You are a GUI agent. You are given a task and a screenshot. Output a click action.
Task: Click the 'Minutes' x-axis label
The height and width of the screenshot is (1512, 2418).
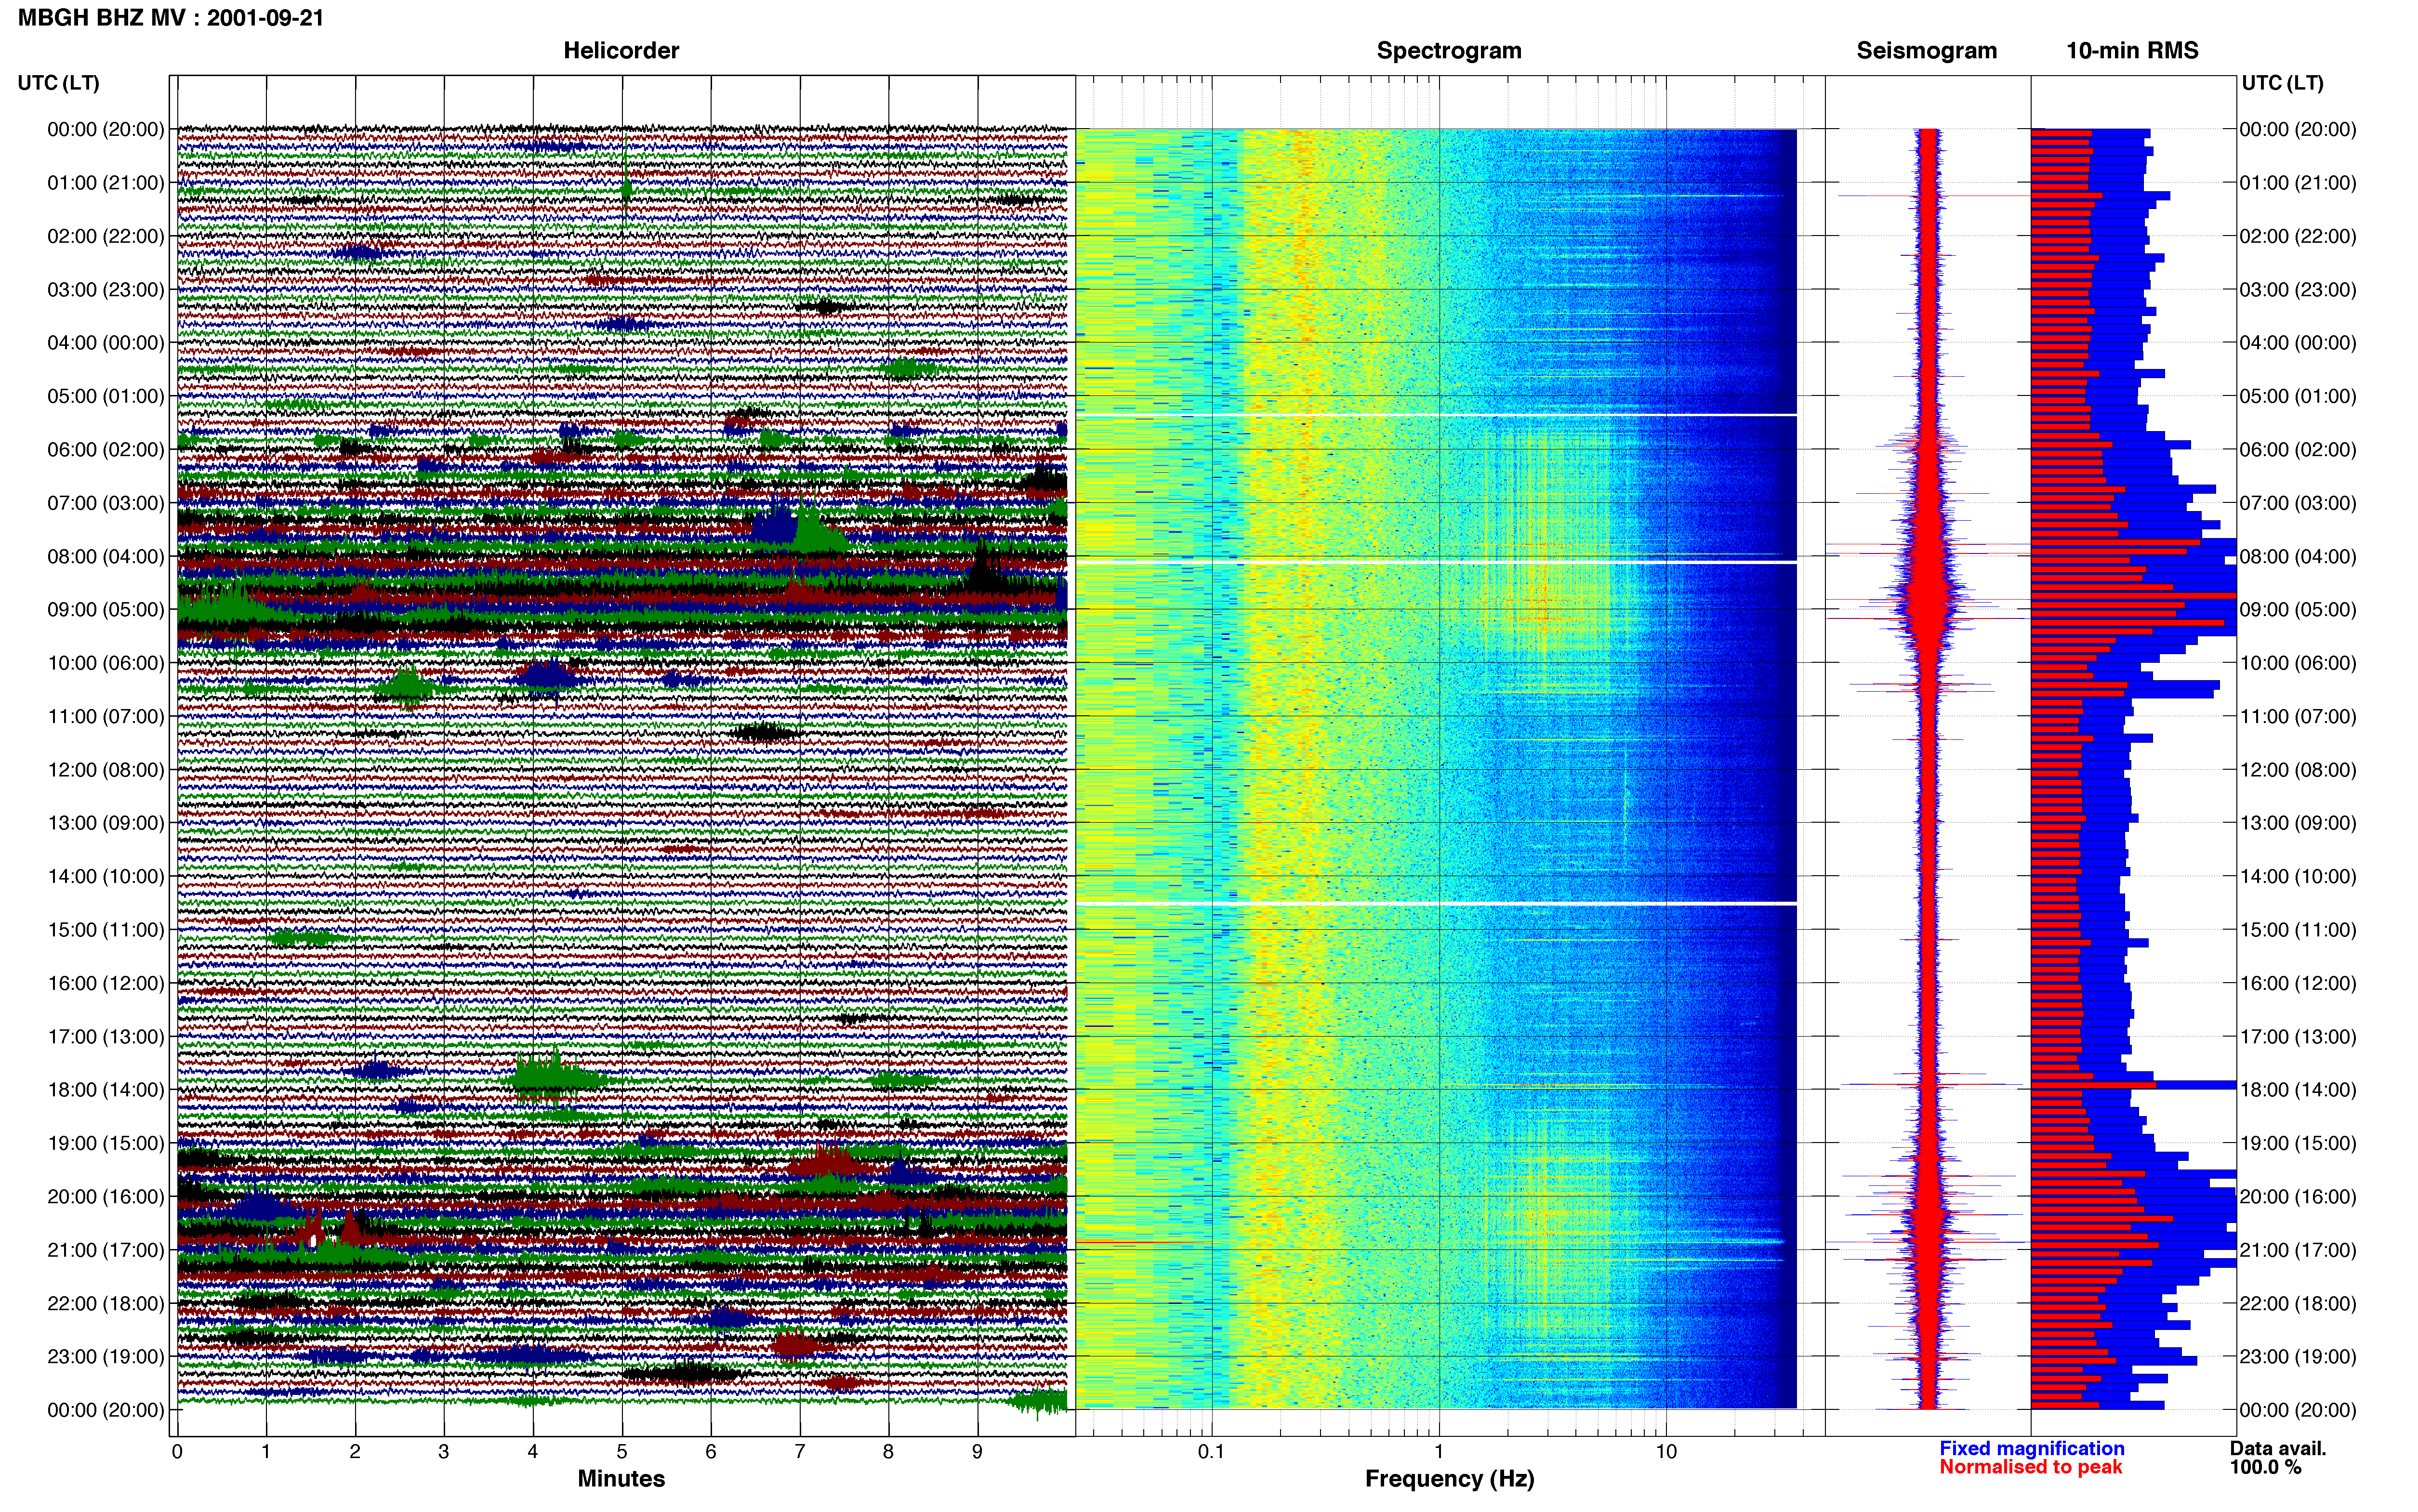click(x=621, y=1478)
